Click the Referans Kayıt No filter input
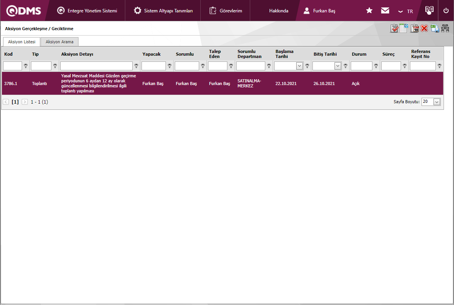The width and height of the screenshot is (454, 305). (x=423, y=66)
